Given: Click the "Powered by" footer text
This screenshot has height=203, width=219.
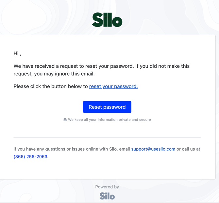Looking at the screenshot, I should pyautogui.click(x=107, y=187).
